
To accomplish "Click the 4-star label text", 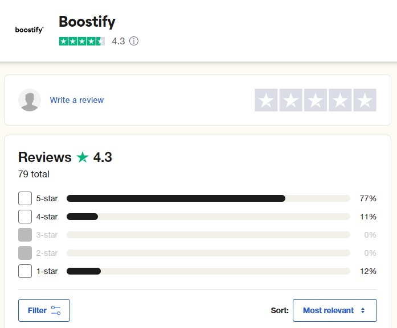I will (47, 217).
